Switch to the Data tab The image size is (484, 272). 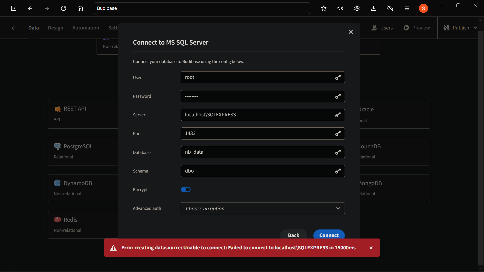pos(34,28)
